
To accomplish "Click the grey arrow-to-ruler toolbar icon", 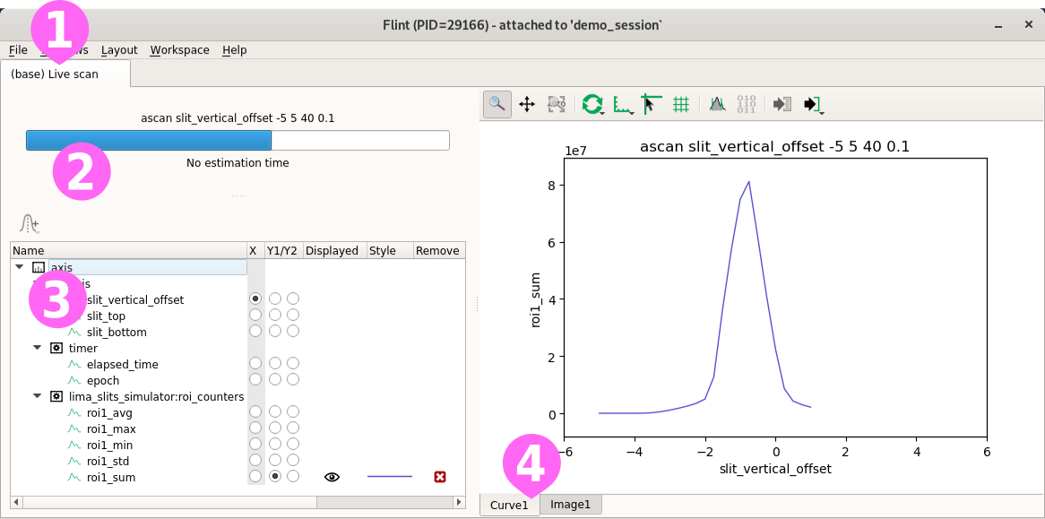I will (782, 104).
